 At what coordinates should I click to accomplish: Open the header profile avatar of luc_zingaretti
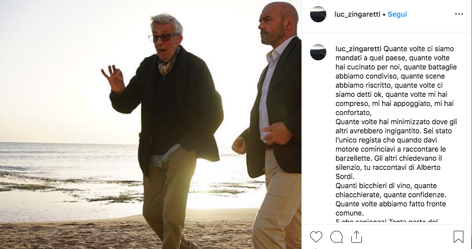click(x=318, y=14)
